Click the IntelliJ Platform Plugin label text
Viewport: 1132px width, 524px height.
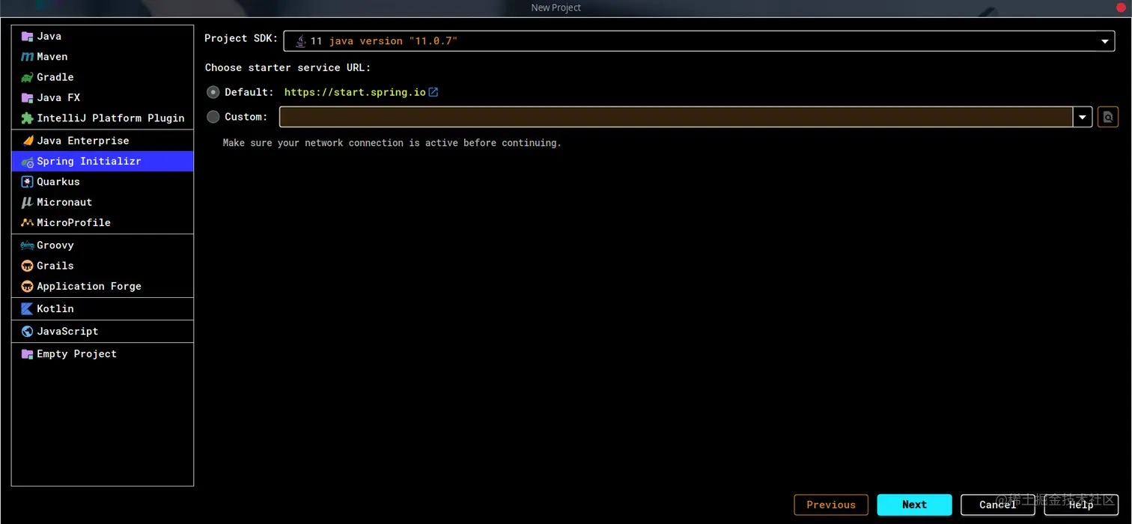[111, 118]
